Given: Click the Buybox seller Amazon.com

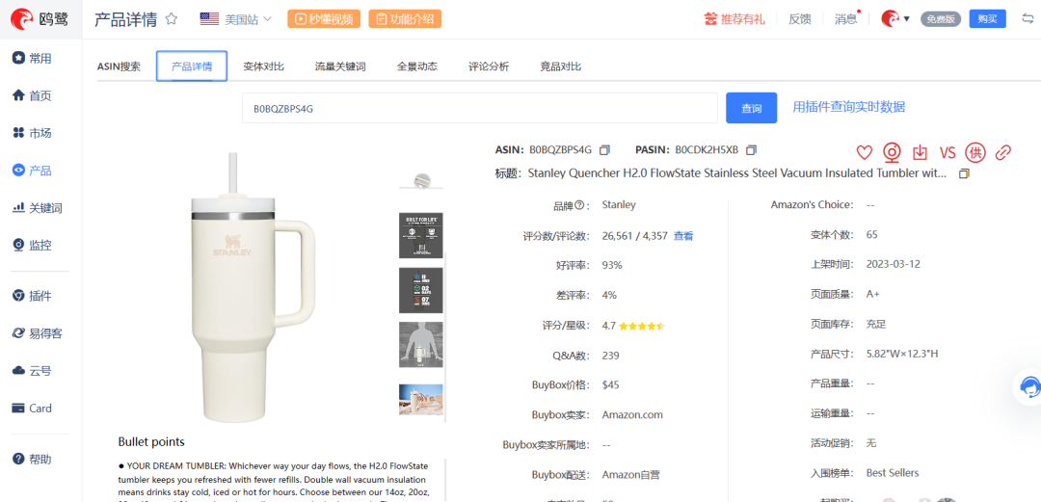Looking at the screenshot, I should coord(632,415).
